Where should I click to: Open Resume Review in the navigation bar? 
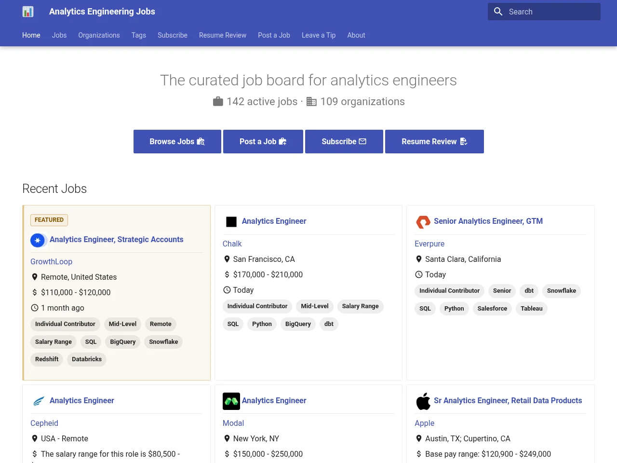223,35
